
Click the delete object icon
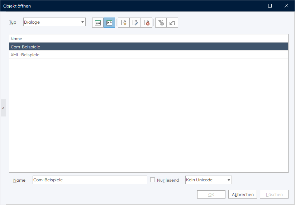(x=147, y=23)
